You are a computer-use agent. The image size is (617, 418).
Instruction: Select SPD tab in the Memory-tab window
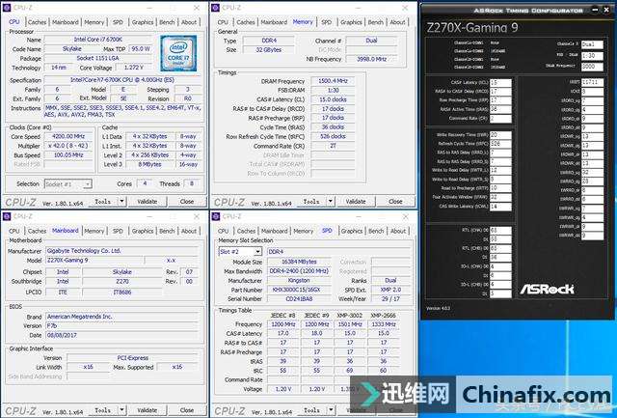327,22
